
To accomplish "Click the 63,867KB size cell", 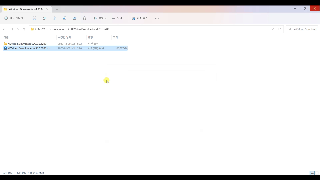I will (121, 48).
